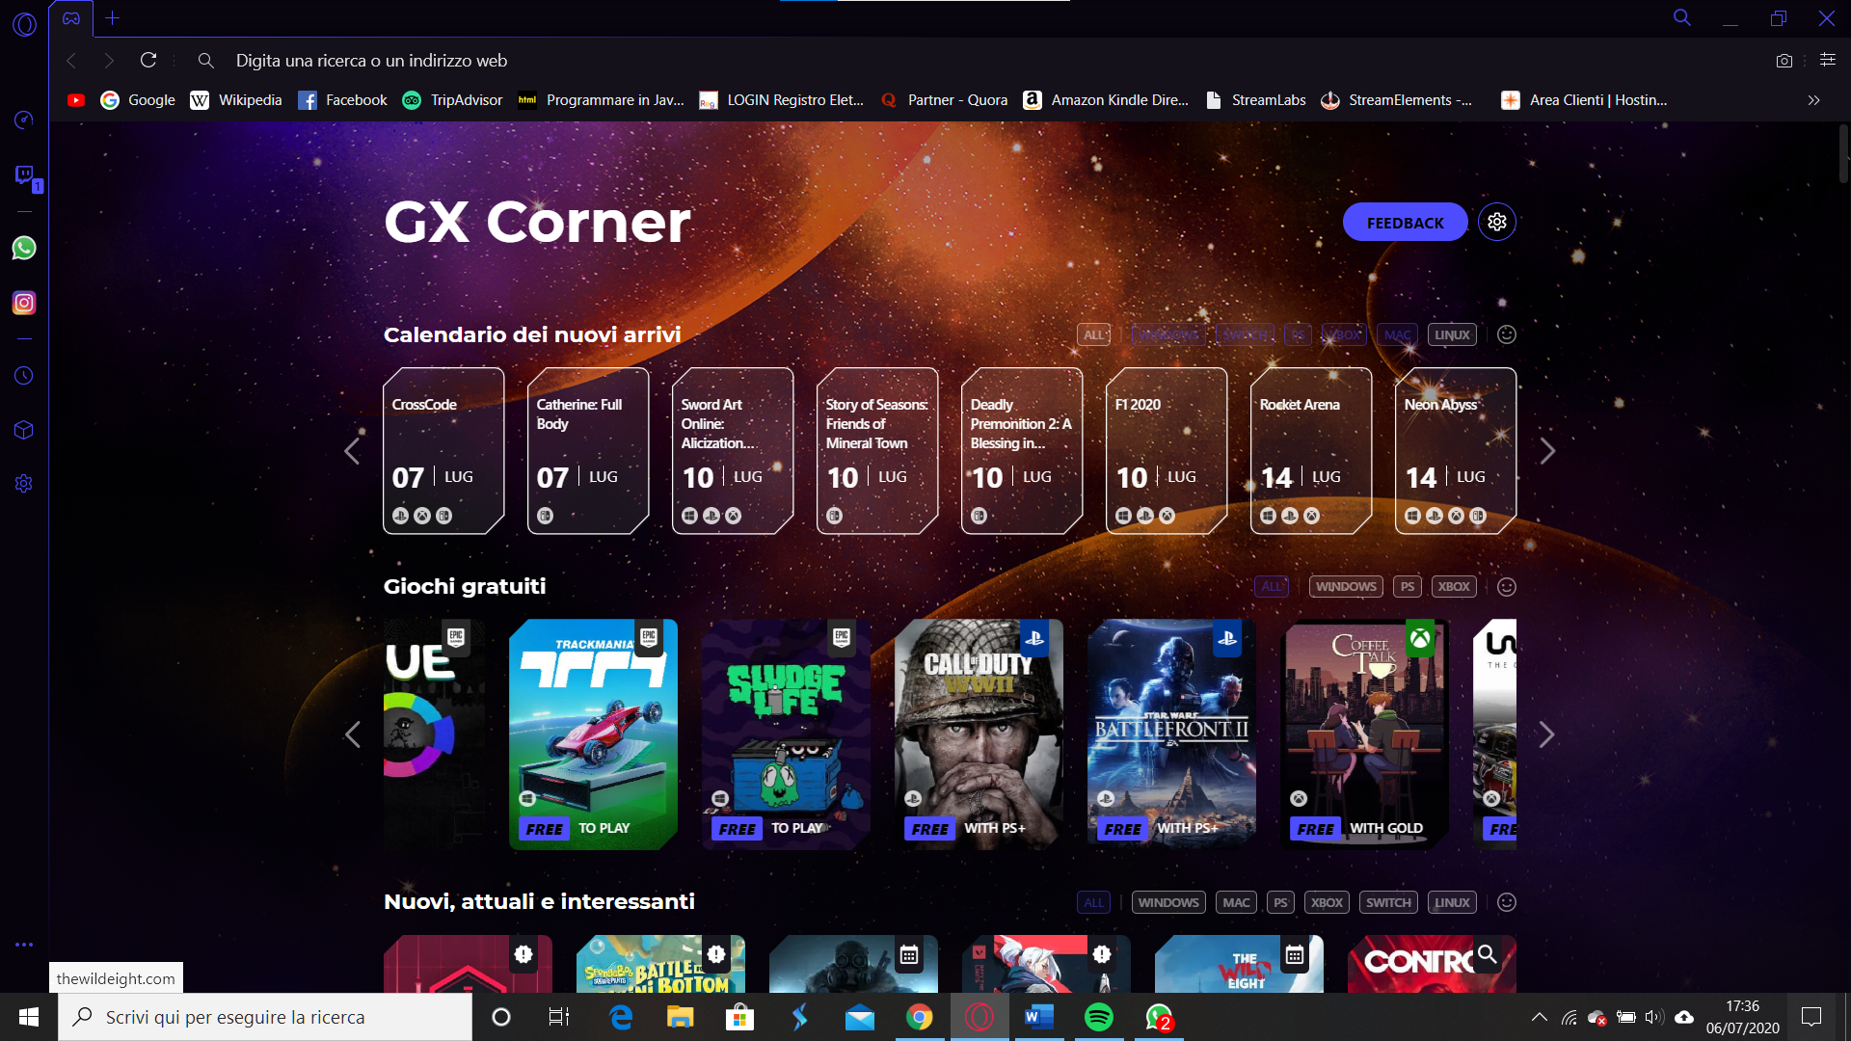Image resolution: width=1851 pixels, height=1041 pixels.
Task: Open Google bookmark
Action: [138, 100]
